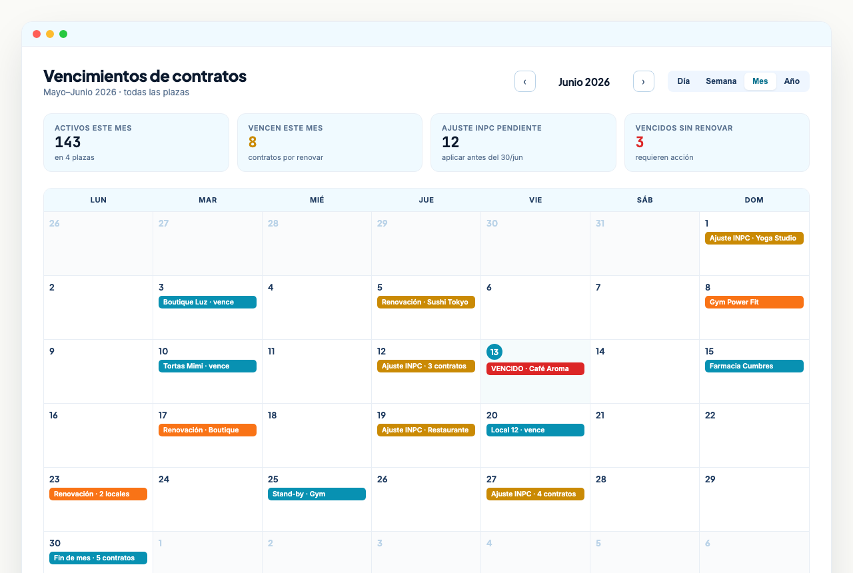853x573 pixels.
Task: Open VENCIDO · Café Aroma event
Action: tap(535, 368)
